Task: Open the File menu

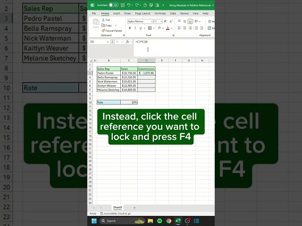Action: click(x=94, y=14)
